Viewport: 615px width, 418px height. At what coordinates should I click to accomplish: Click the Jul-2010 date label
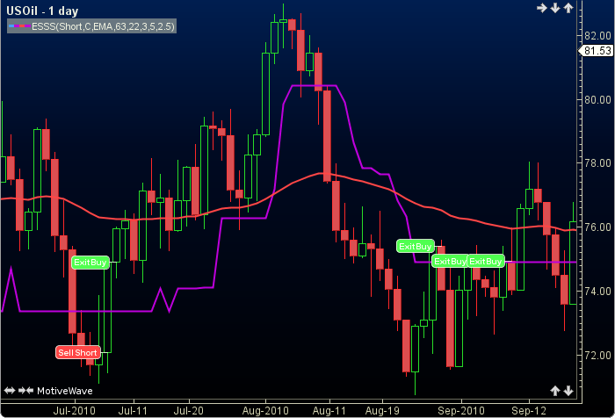75,411
